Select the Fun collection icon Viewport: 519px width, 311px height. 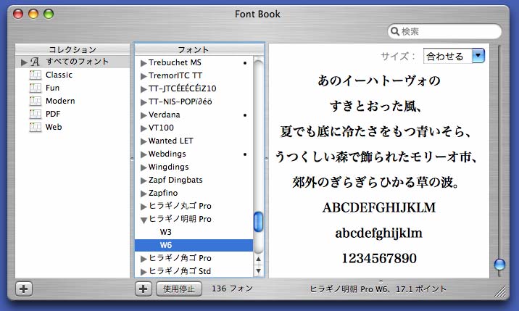[35, 88]
